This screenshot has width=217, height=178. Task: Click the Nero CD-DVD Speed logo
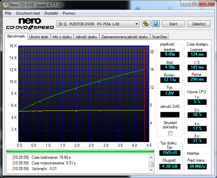pos(30,24)
